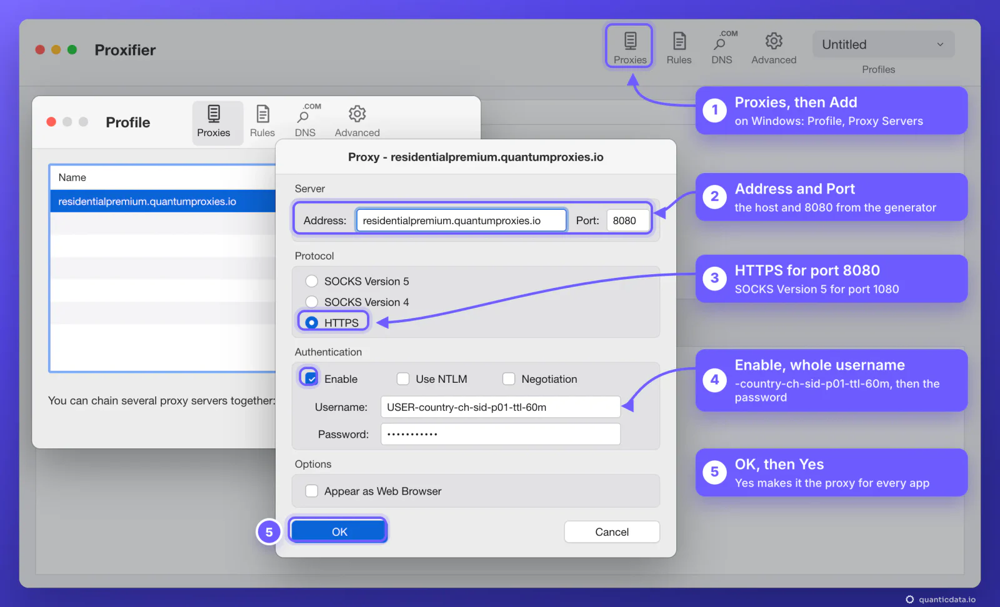Confirm the proxy with the OK button

click(339, 531)
